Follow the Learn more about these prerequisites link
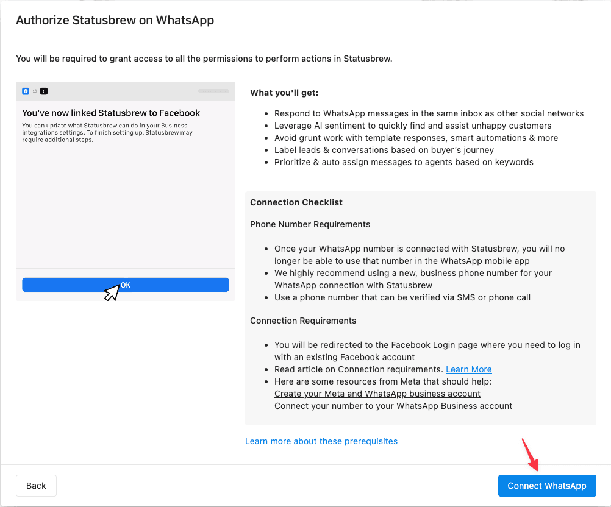Viewport: 611px width, 507px height. pos(321,441)
